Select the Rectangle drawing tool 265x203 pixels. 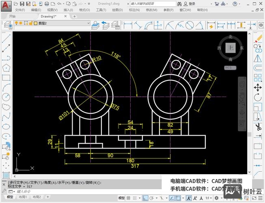pyautogui.click(x=6, y=78)
